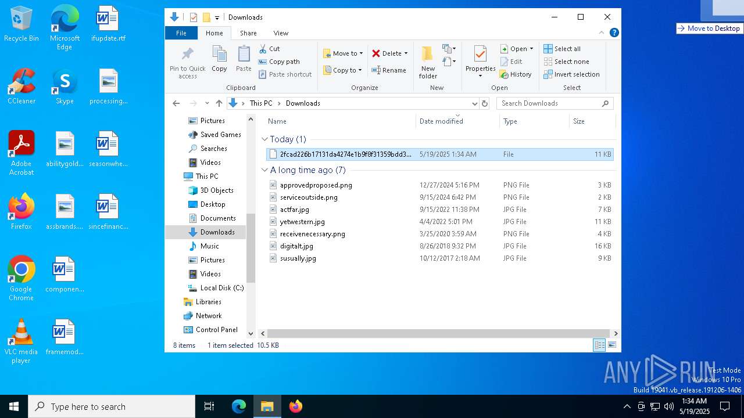744x418 pixels.
Task: Select the yetwestern.jpg file
Action: [302, 222]
